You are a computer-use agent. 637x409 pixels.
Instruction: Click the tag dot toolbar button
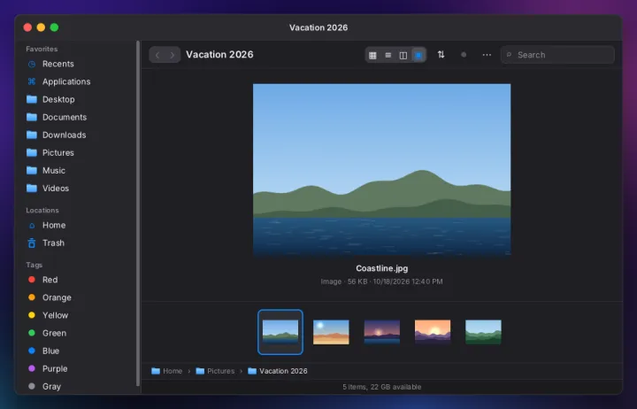[464, 55]
